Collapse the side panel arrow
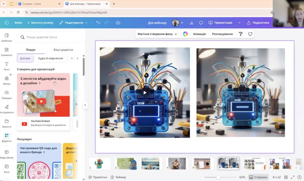This screenshot has height=181, width=304. (x=85, y=105)
